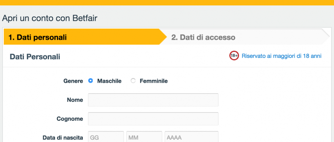Focus the Cognome input field
Image resolution: width=334 pixels, height=142 pixels.
click(x=153, y=119)
